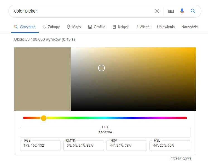This screenshot has height=167, width=208.
Task: Open the on-screen keyboard icon
Action: point(171,11)
